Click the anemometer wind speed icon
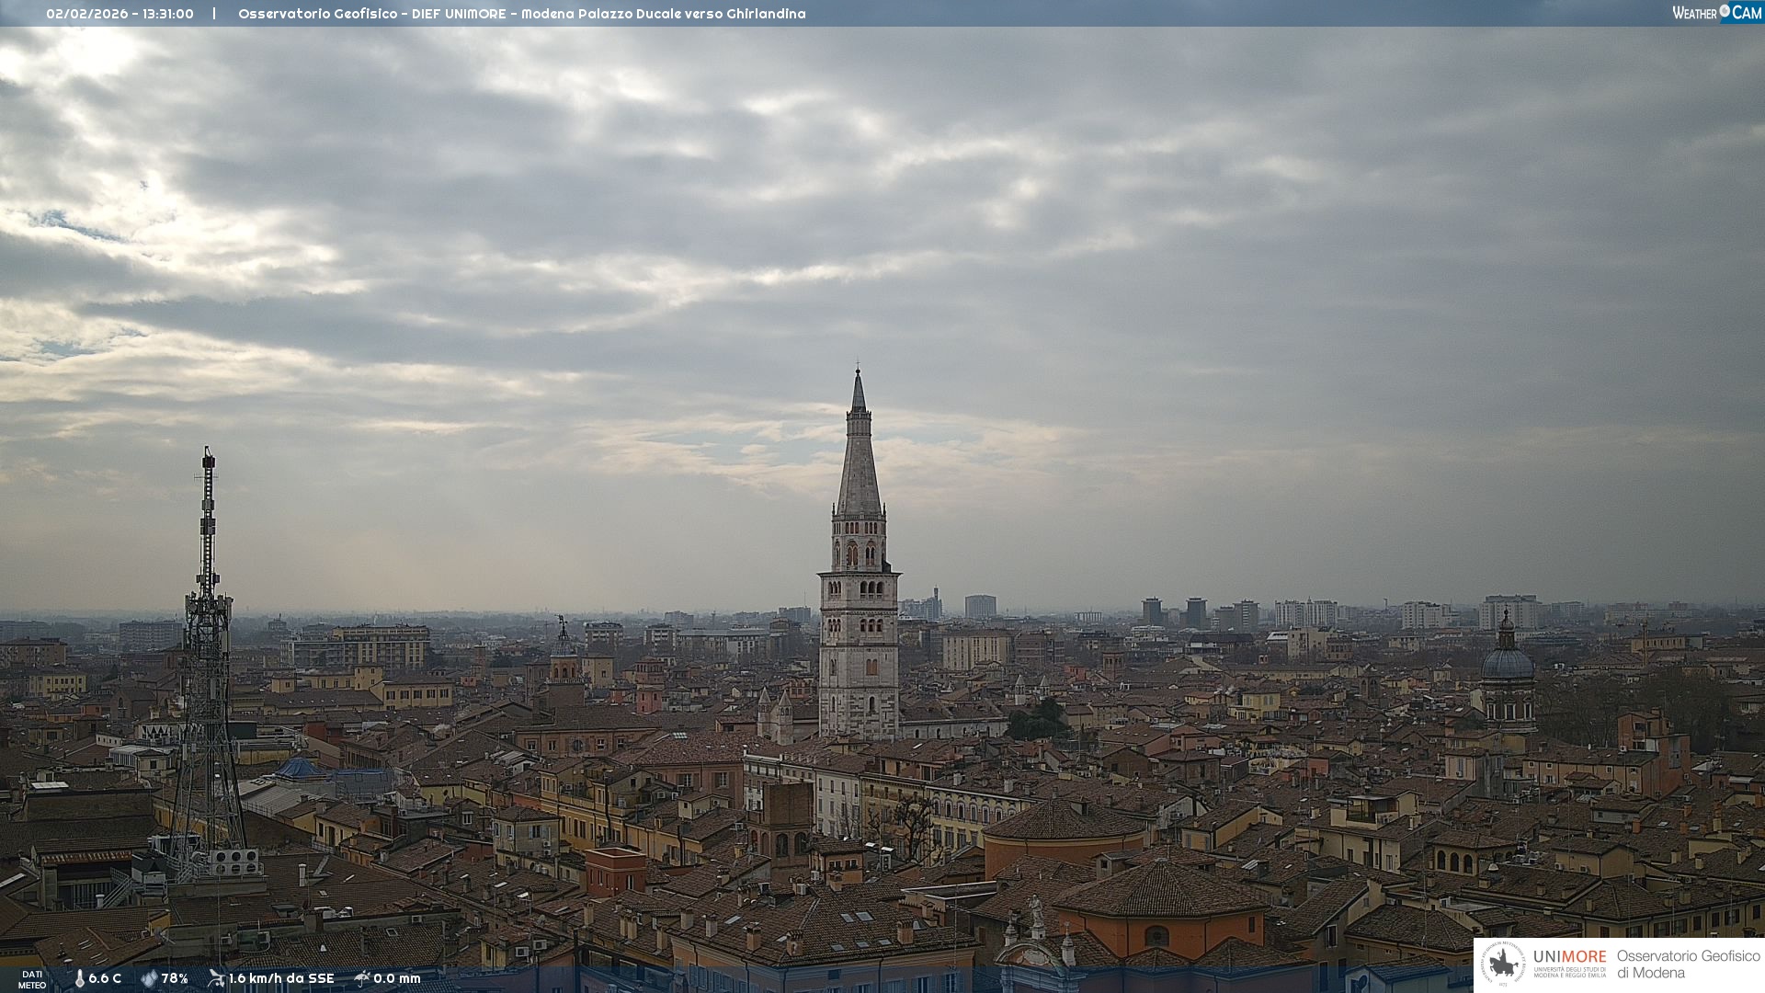The height and width of the screenshot is (993, 1765). pyautogui.click(x=216, y=979)
